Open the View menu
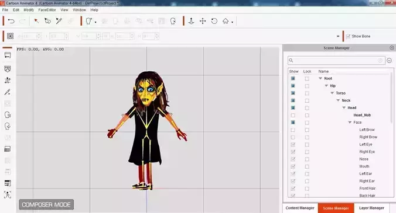The height and width of the screenshot is (213, 396). point(64,10)
